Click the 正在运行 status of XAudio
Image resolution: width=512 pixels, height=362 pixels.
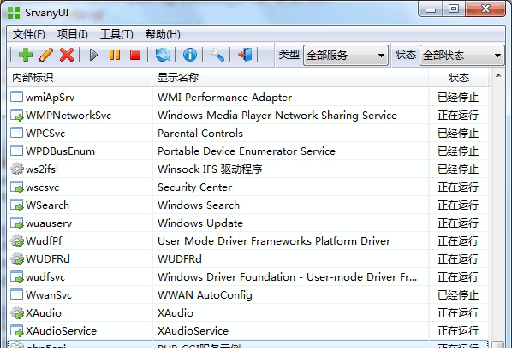point(458,313)
